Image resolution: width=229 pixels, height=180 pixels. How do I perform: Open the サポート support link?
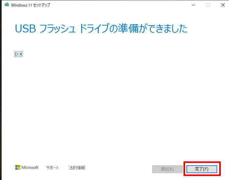(x=52, y=168)
